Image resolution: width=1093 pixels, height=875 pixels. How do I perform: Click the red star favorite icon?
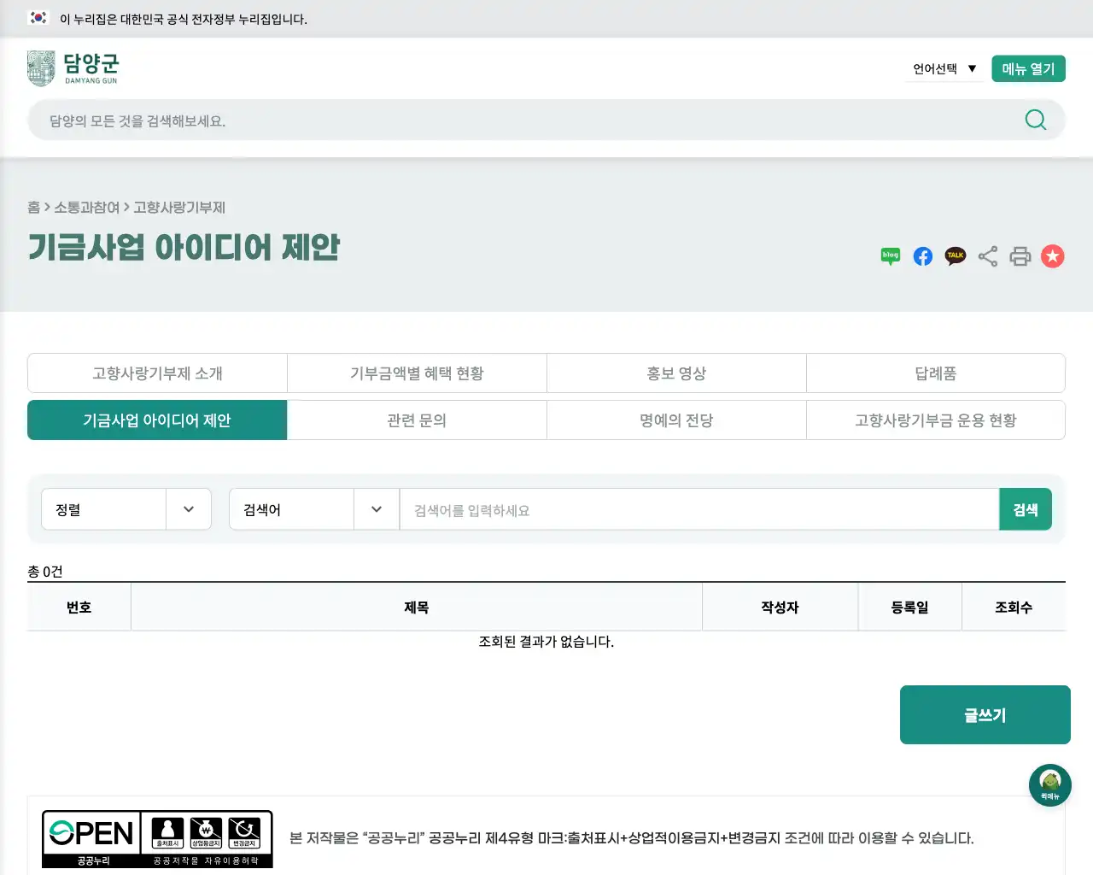point(1053,255)
